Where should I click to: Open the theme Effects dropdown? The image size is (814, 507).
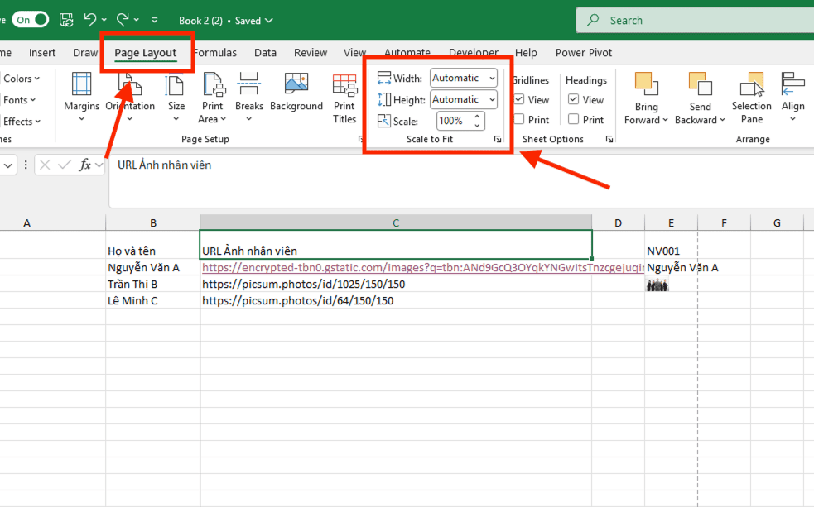21,122
